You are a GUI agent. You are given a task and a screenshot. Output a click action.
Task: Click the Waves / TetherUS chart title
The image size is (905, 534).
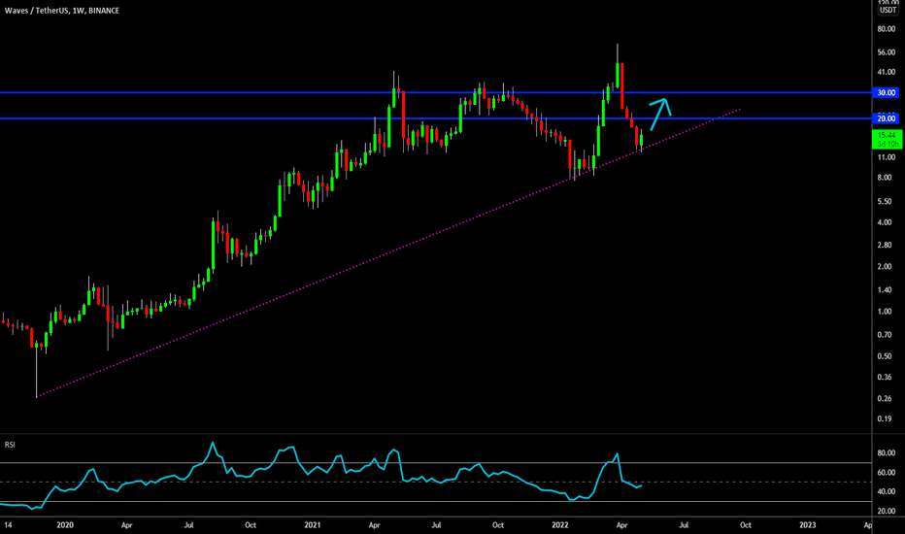tap(62, 11)
